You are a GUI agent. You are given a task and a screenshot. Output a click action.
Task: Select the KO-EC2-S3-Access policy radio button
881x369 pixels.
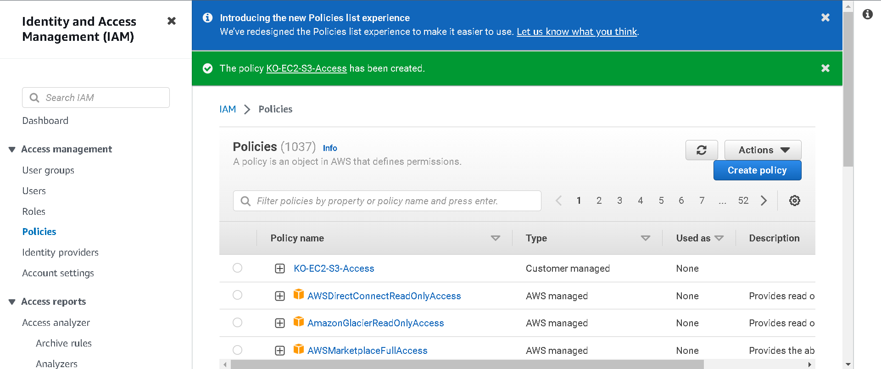click(237, 268)
